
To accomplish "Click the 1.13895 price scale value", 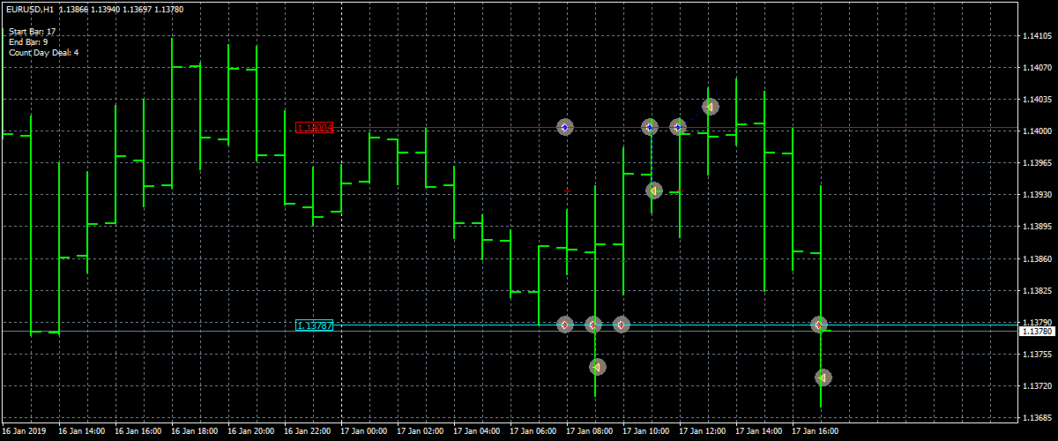I will coord(1039,227).
